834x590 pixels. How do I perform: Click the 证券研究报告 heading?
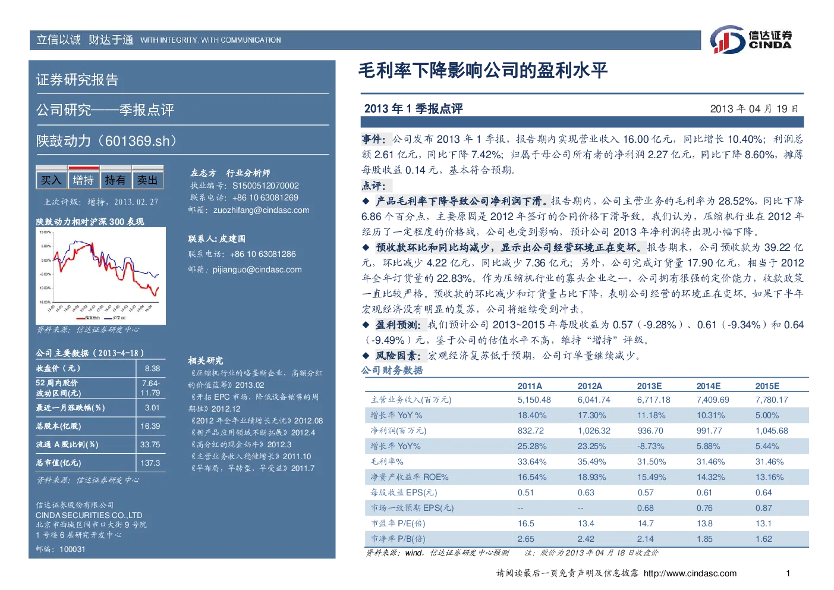tap(77, 80)
